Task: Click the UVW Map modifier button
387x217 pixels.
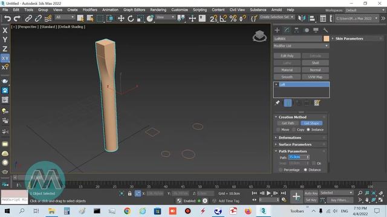Action: [x=315, y=77]
